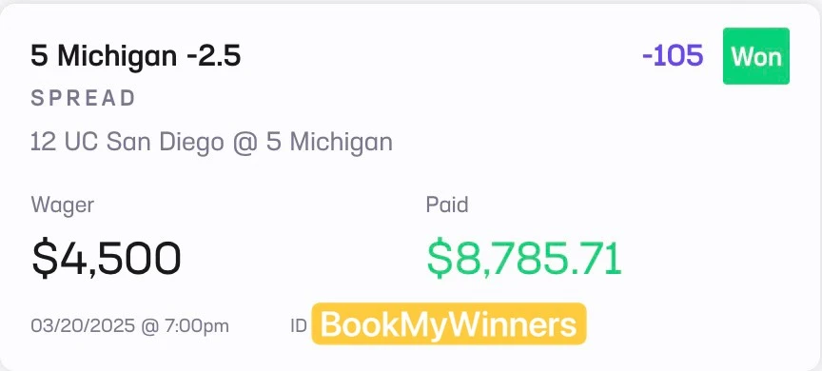Click the 5 Michigan -2.5 bet title

pos(136,56)
